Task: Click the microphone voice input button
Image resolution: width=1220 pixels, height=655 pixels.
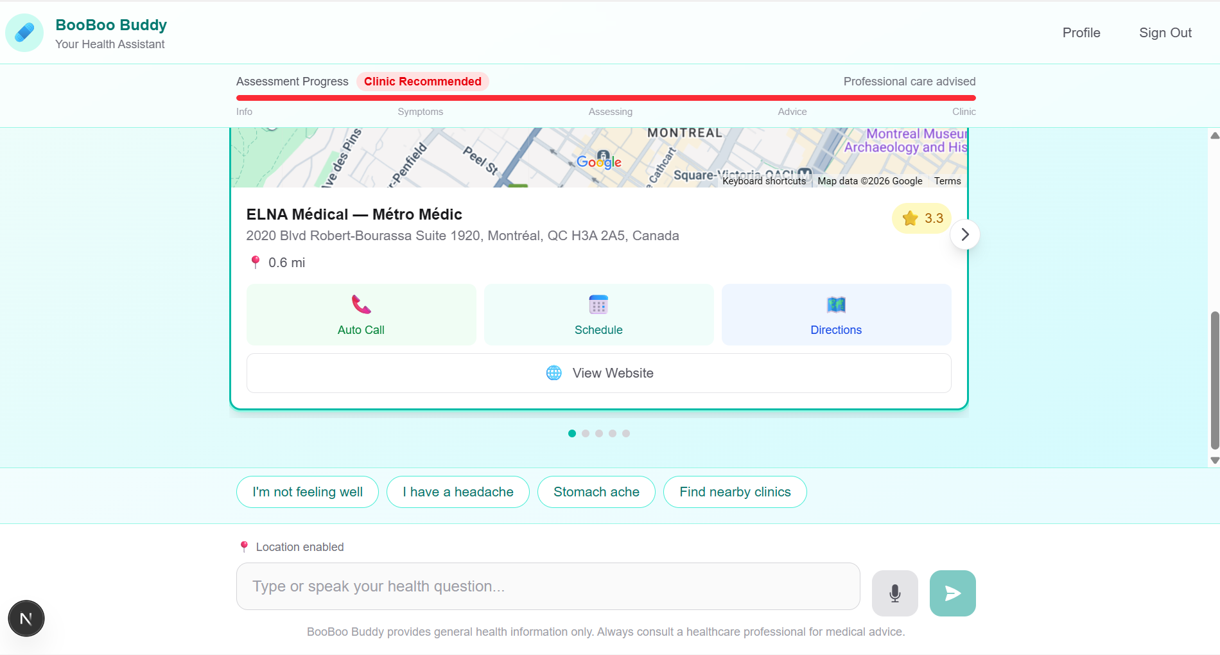Action: (894, 593)
